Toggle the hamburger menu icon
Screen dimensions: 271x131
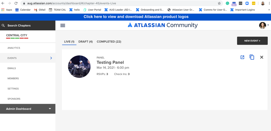pyautogui.click(x=63, y=25)
